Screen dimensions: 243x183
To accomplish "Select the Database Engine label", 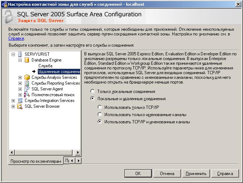I will tap(46, 60).
